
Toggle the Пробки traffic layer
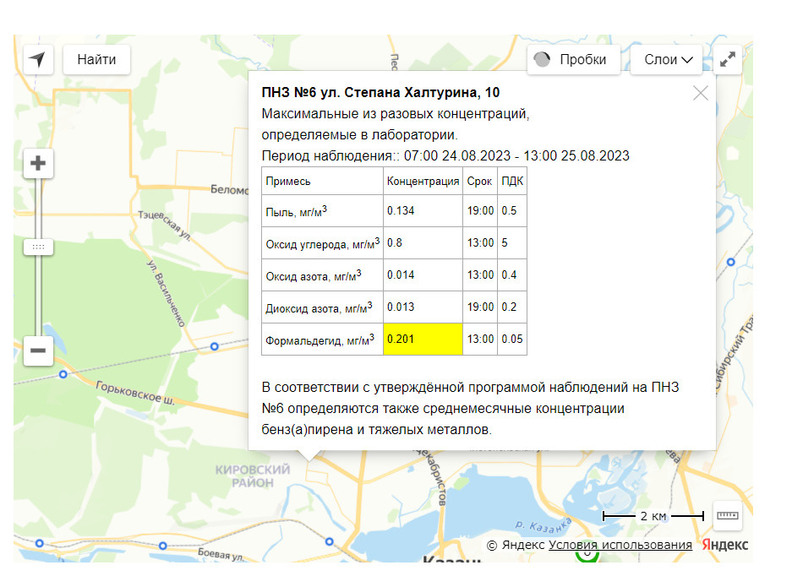[572, 60]
